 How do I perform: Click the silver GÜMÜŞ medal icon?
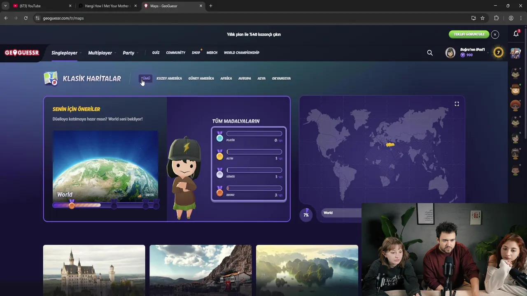coord(219,173)
